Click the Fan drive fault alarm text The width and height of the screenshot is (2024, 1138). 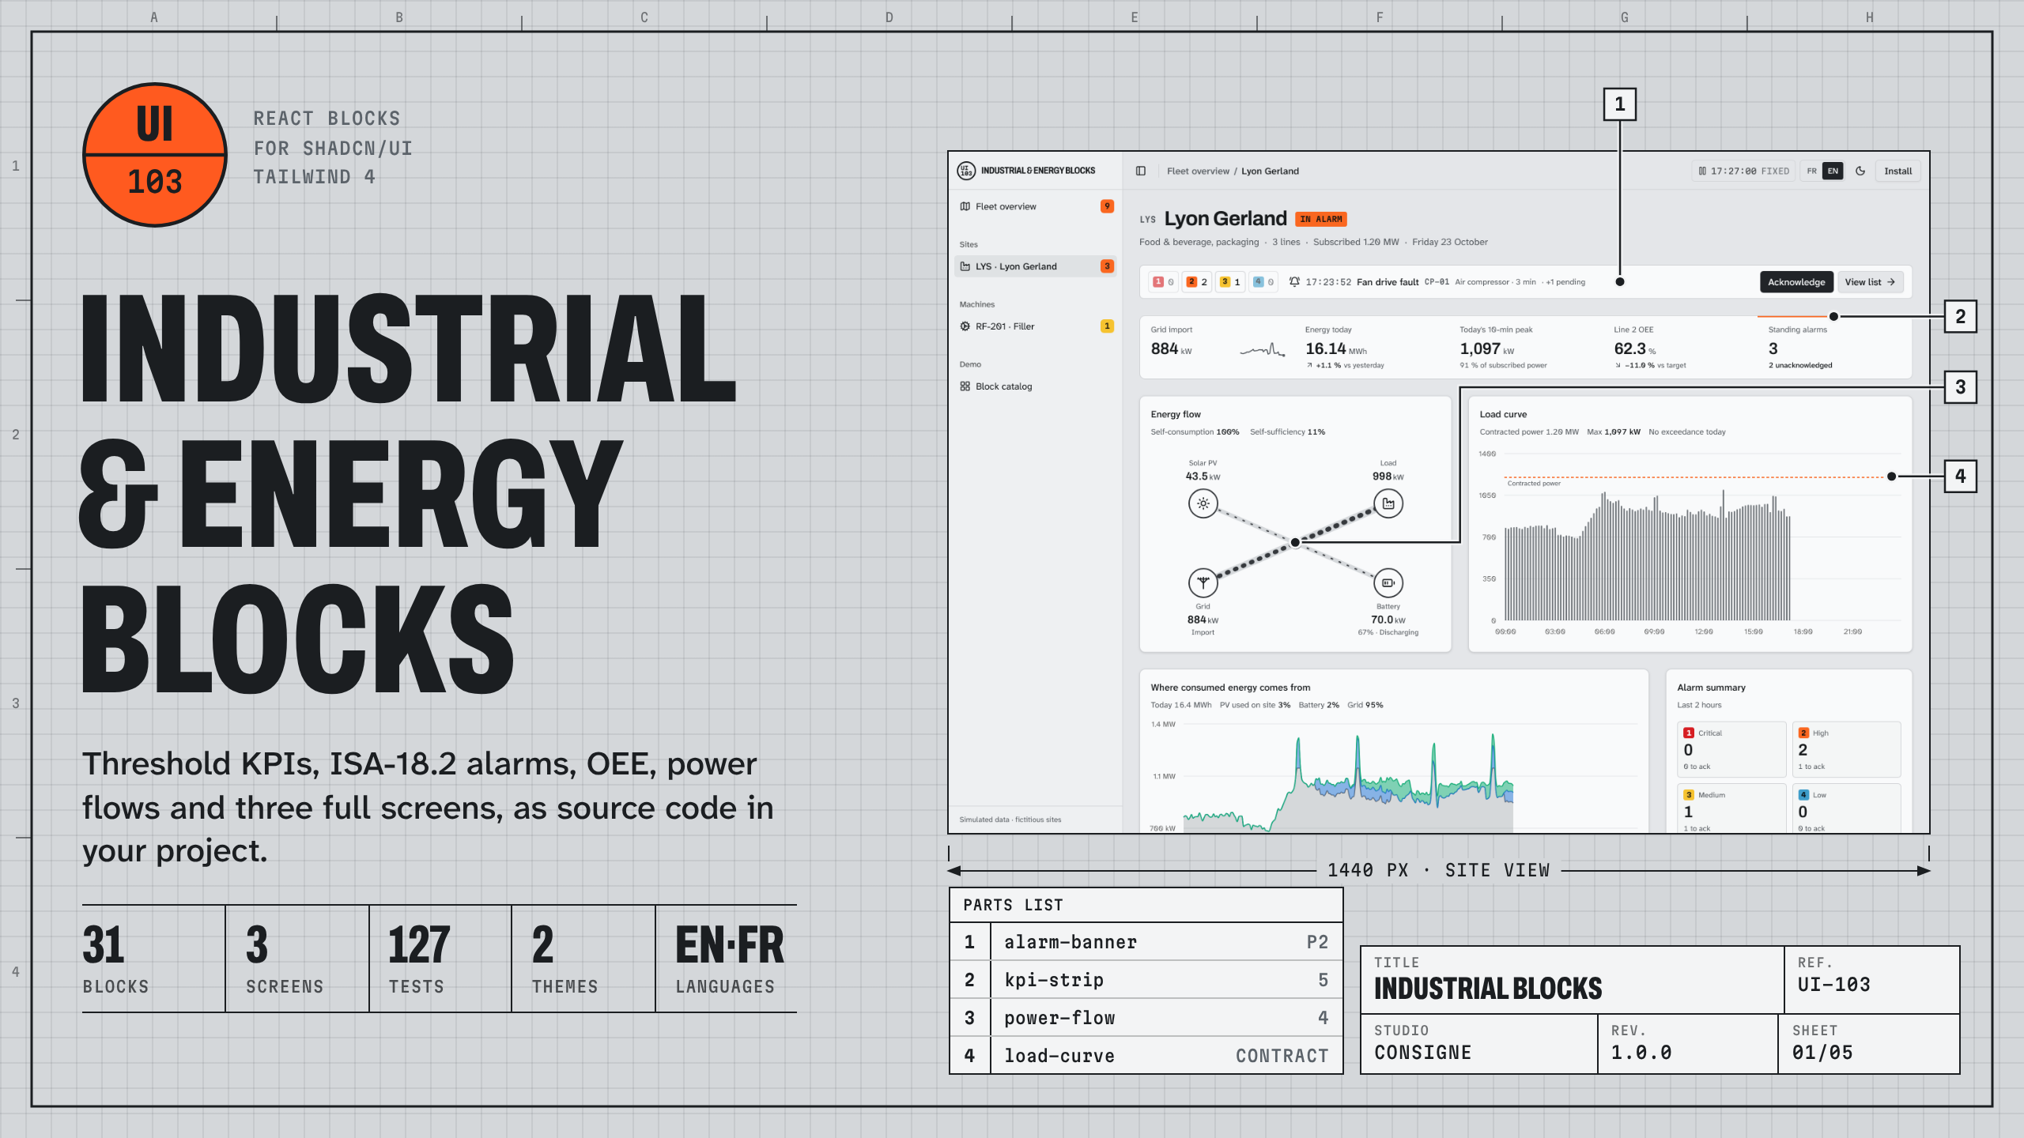point(1388,282)
